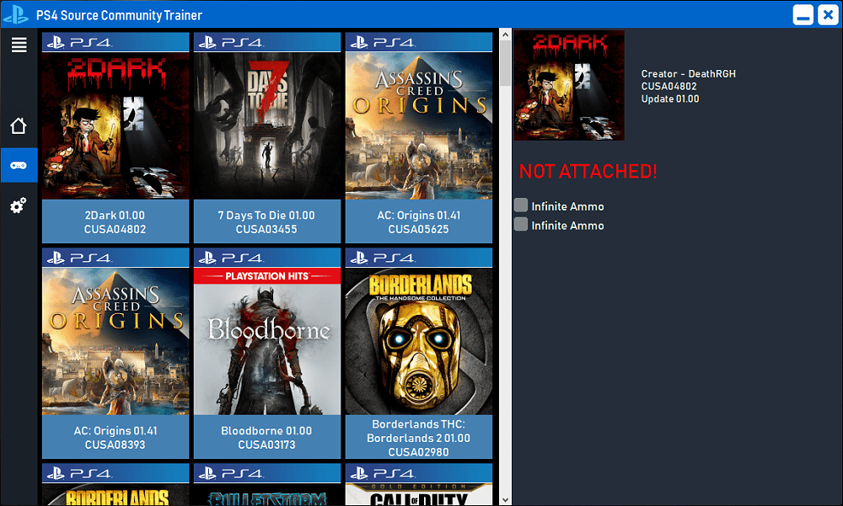Choose the AC: Origins CUSA05625 cover

click(x=419, y=125)
